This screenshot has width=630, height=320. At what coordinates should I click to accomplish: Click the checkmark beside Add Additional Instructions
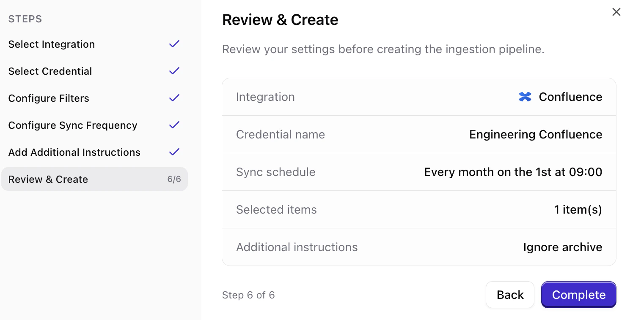174,152
